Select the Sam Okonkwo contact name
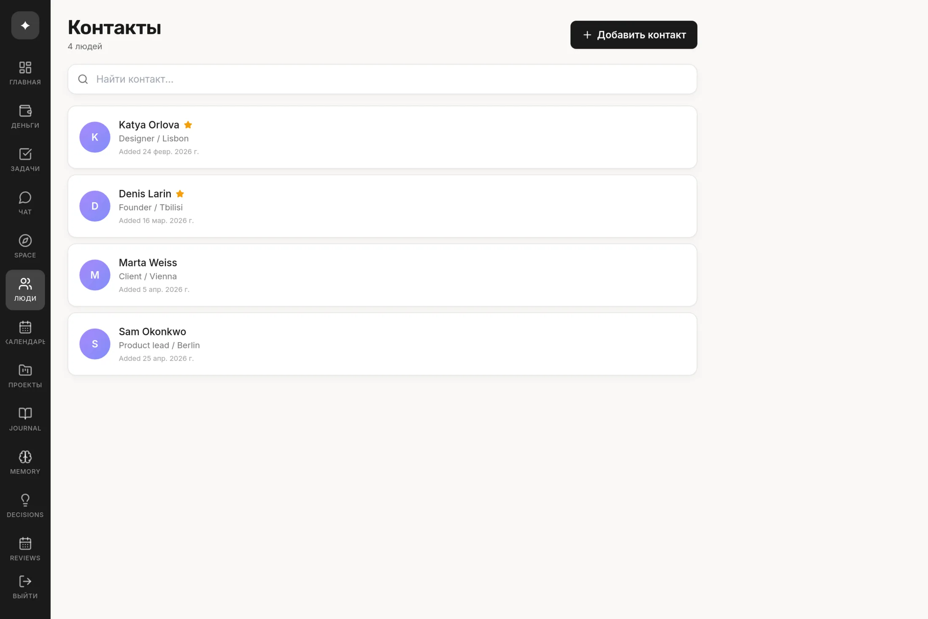The width and height of the screenshot is (928, 619). [x=152, y=332]
